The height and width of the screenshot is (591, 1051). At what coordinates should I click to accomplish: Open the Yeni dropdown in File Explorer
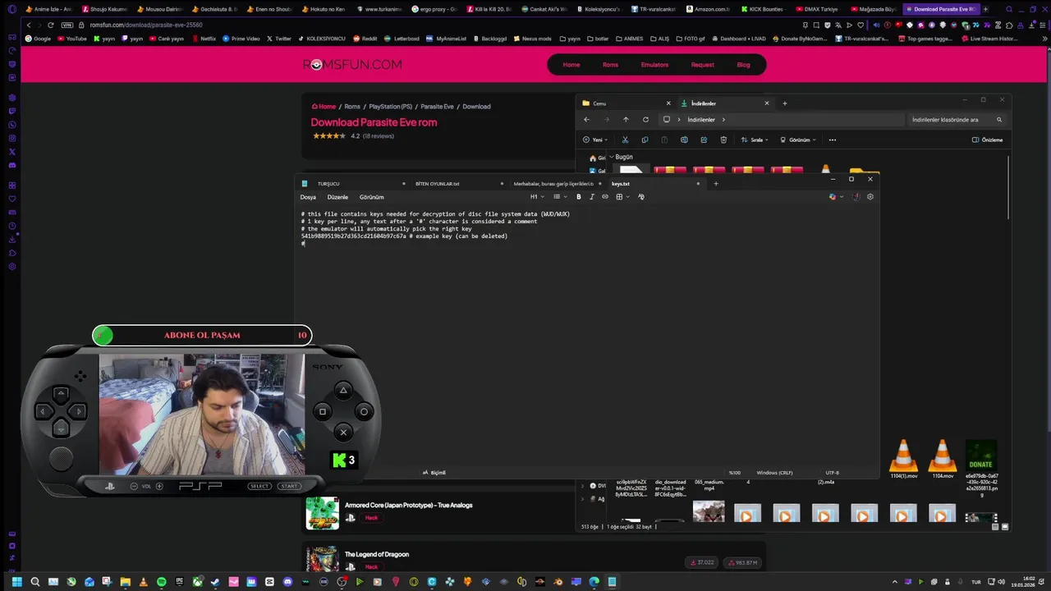pyautogui.click(x=596, y=140)
